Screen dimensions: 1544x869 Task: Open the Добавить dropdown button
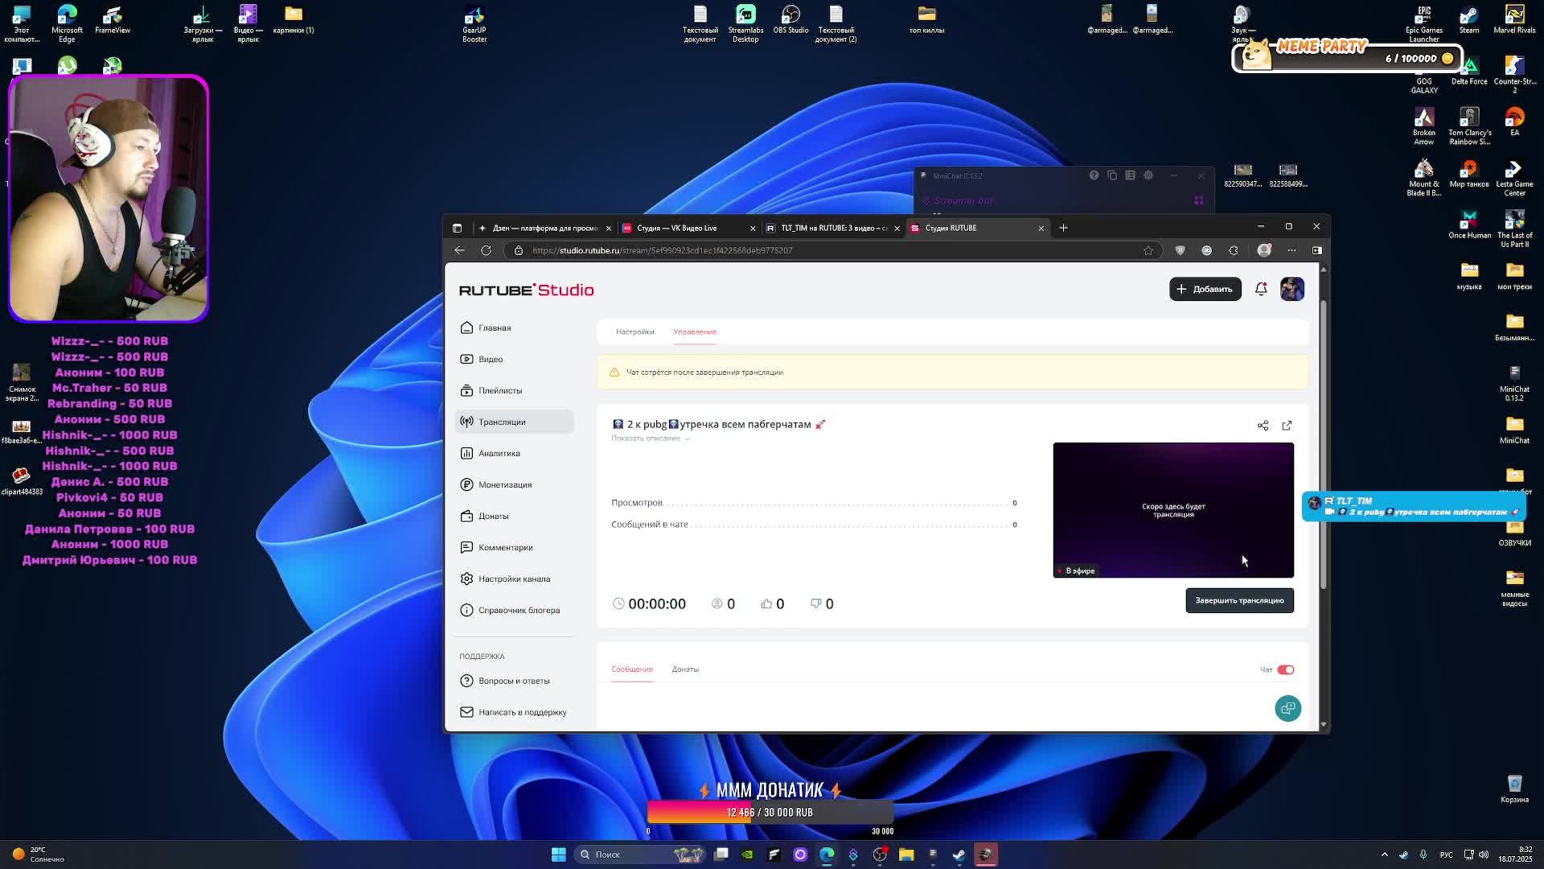[1205, 289]
